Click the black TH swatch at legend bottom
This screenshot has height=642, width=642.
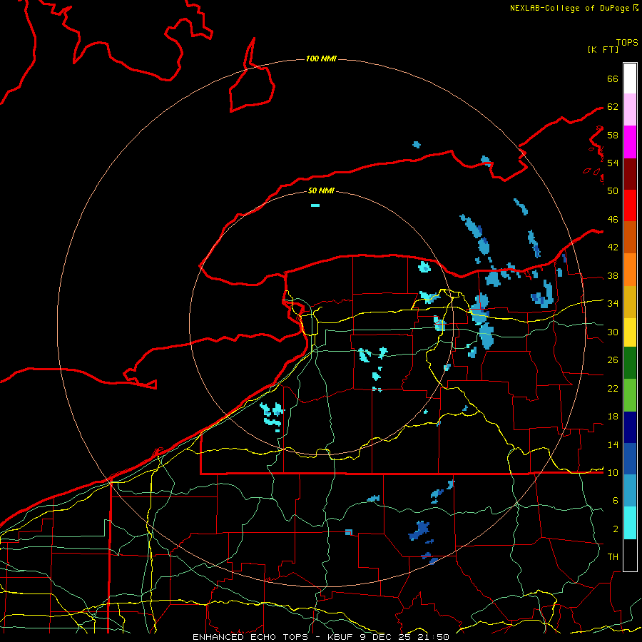coord(630,555)
